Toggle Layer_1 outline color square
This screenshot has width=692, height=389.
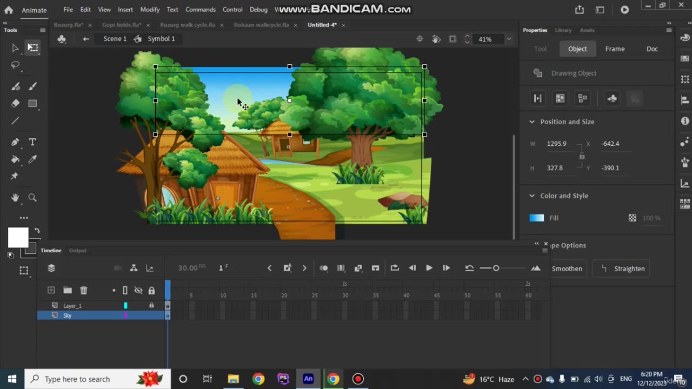point(125,305)
